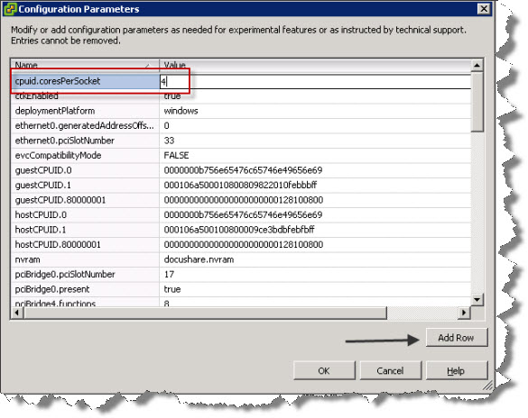The height and width of the screenshot is (418, 528).
Task: Click the value 33 cell
Action: pyautogui.click(x=315, y=141)
